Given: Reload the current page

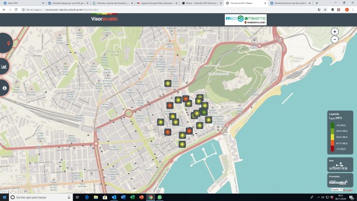Looking at the screenshot, I should tap(16, 10).
